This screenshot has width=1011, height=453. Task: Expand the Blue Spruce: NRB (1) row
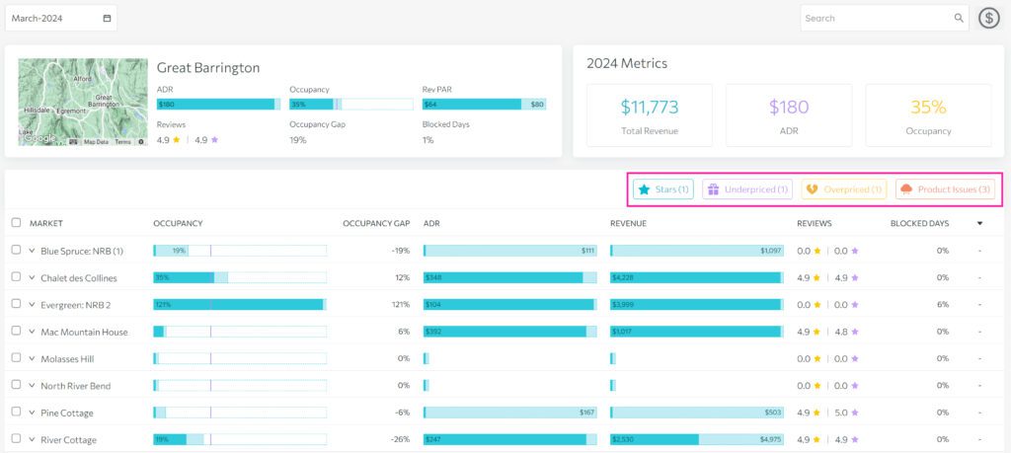click(x=32, y=251)
